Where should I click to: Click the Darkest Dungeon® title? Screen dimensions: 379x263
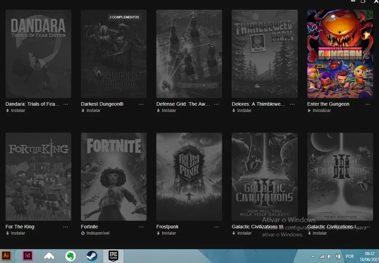(x=102, y=104)
